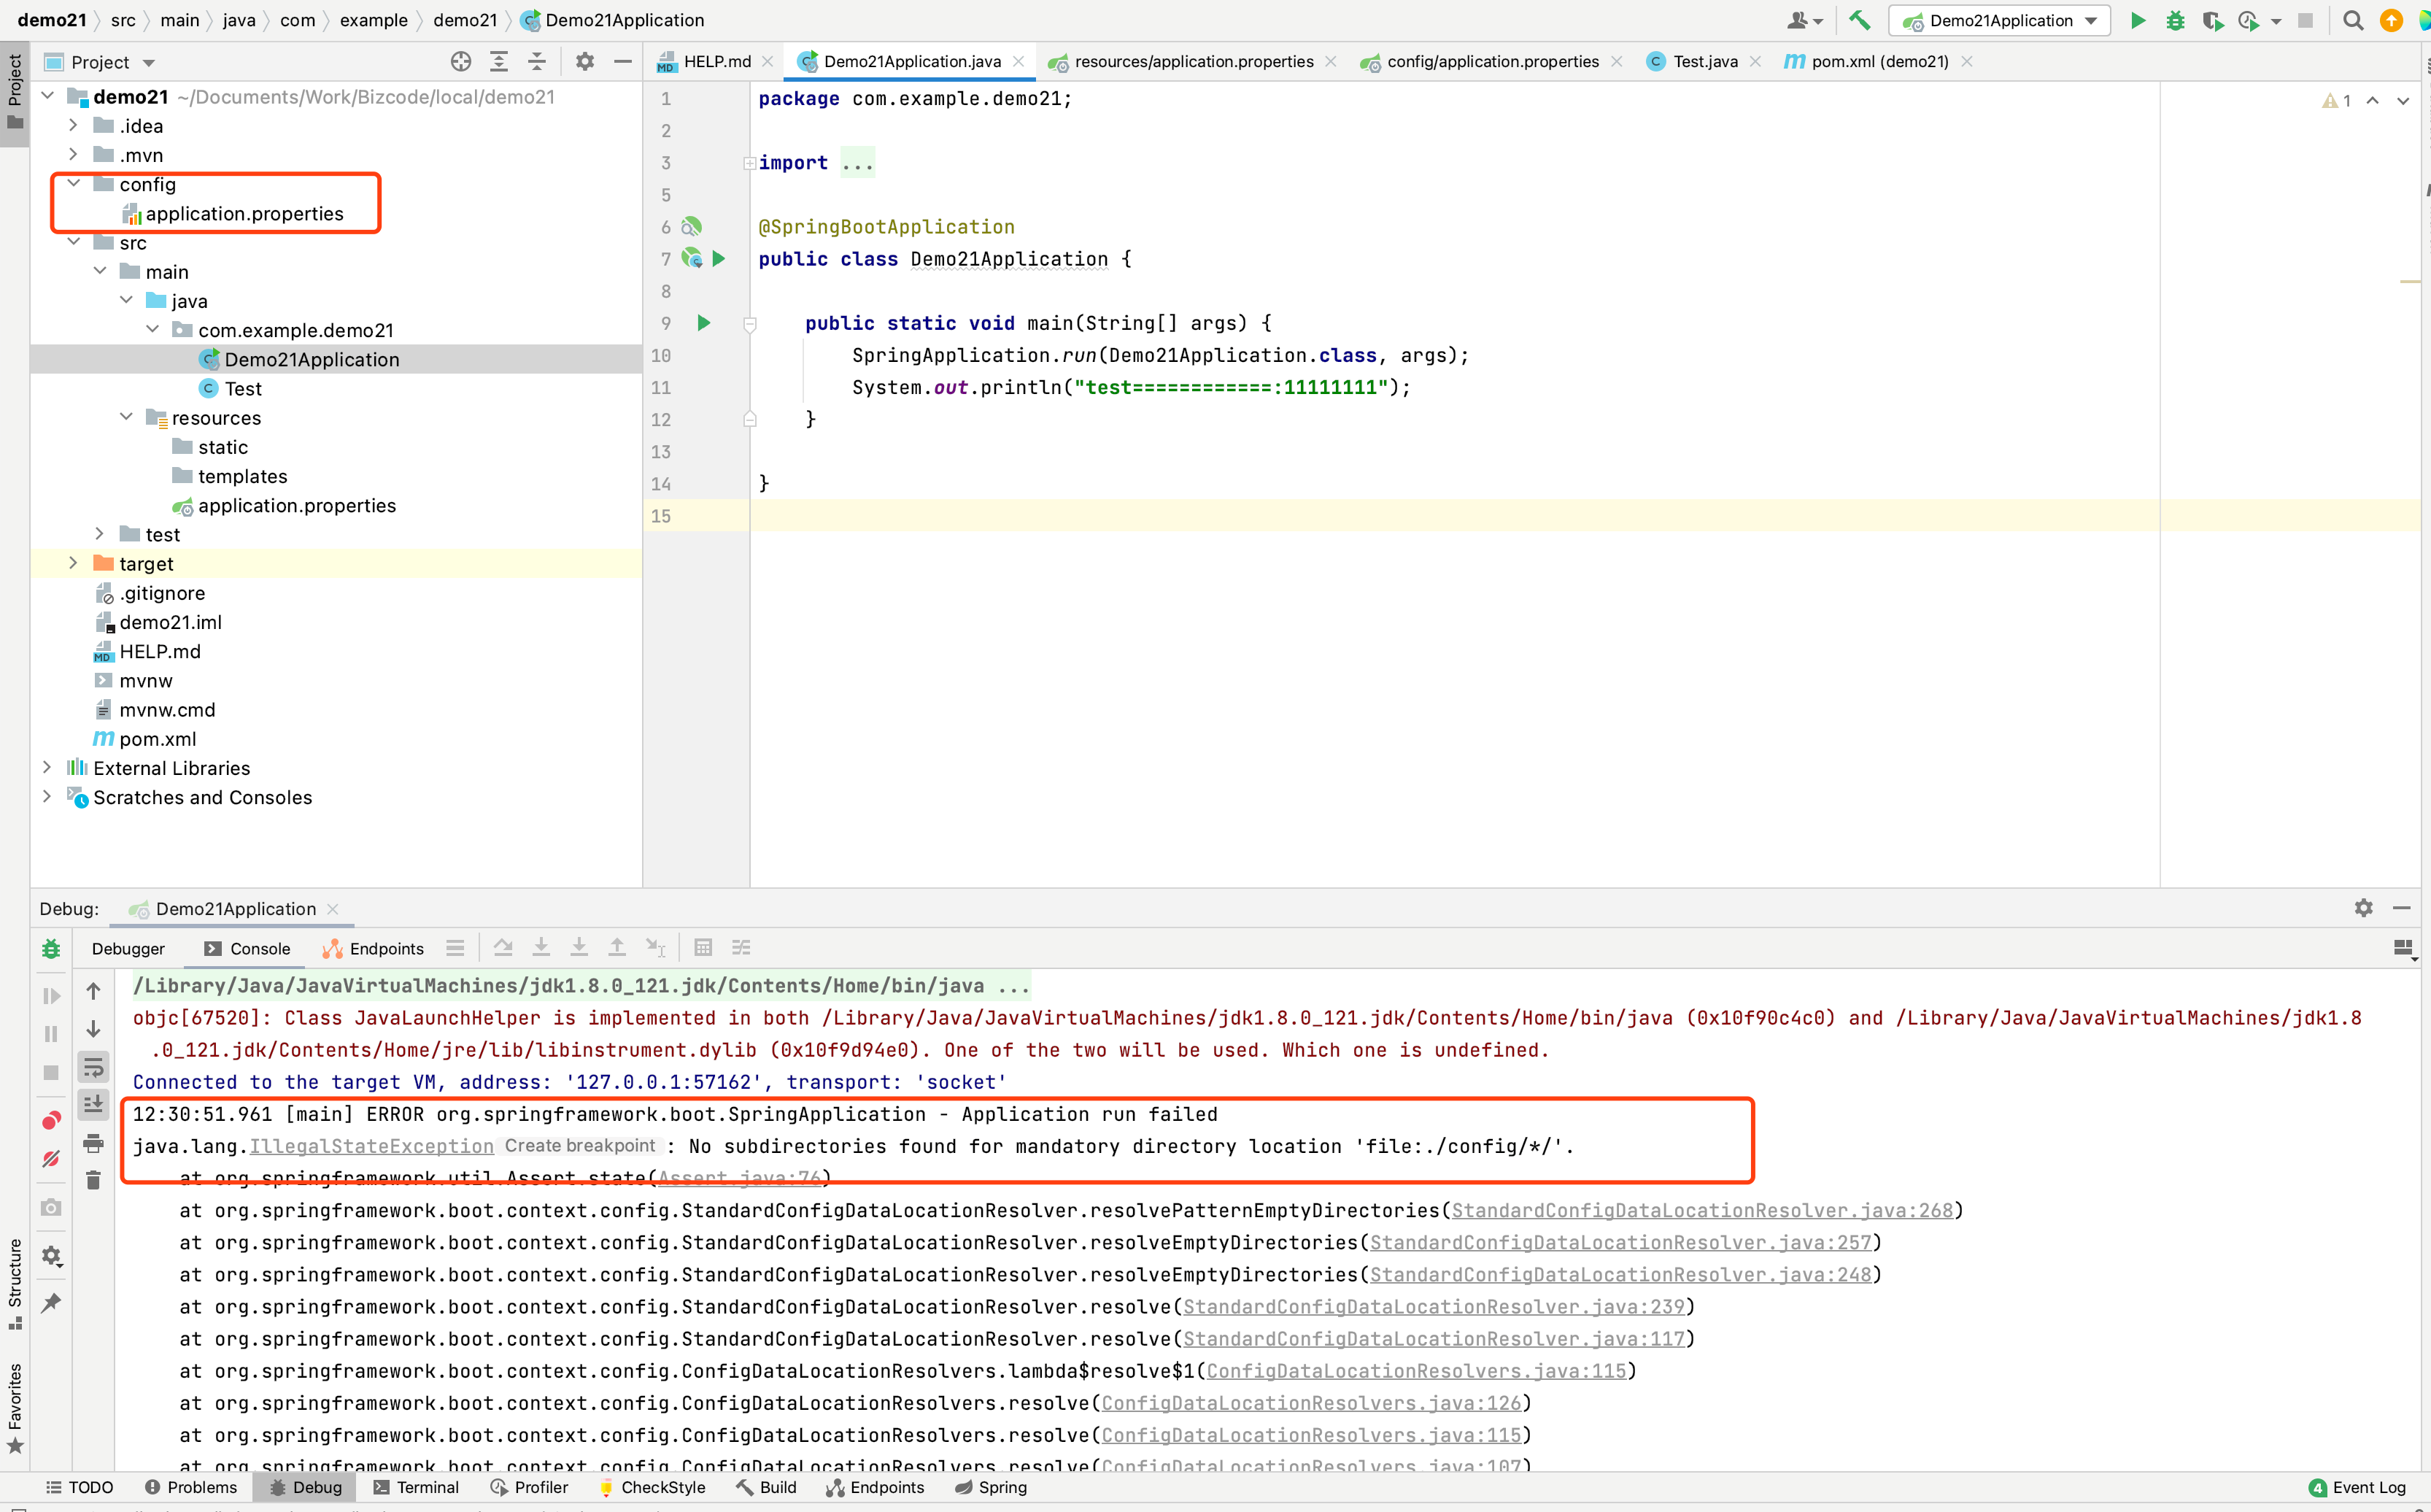Screen dimensions: 2431x1512
Task: Select config application.properties file
Action: click(244, 214)
